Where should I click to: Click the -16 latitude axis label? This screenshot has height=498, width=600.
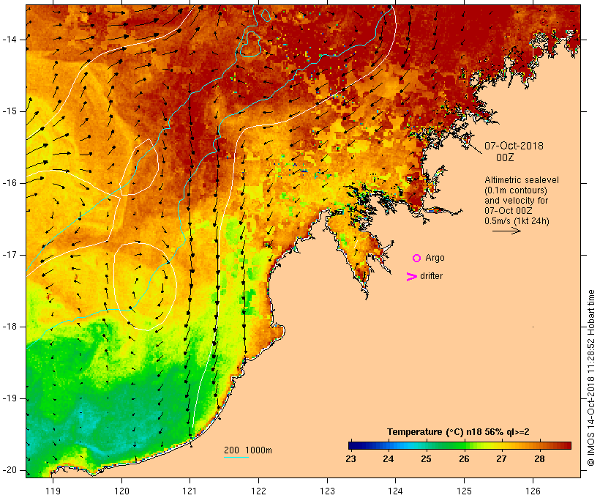coord(10,183)
